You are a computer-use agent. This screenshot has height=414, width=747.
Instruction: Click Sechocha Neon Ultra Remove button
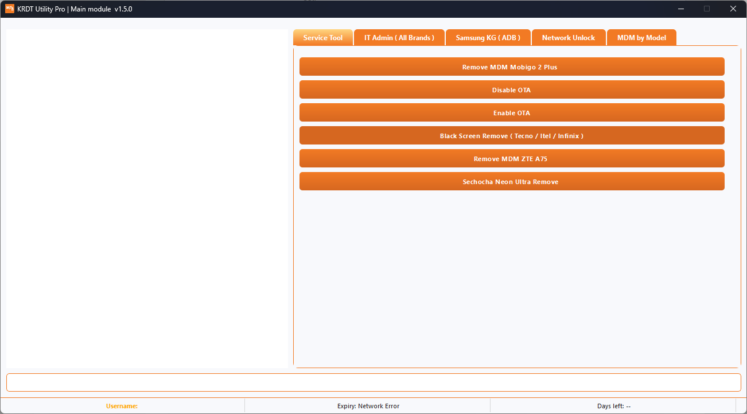coord(511,182)
